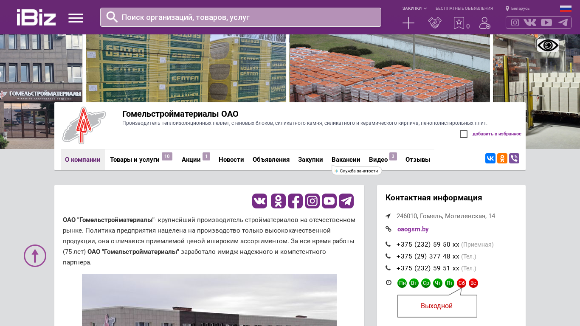Select the Чт weekday circle
Screen dimensions: 580x326
pos(438,283)
